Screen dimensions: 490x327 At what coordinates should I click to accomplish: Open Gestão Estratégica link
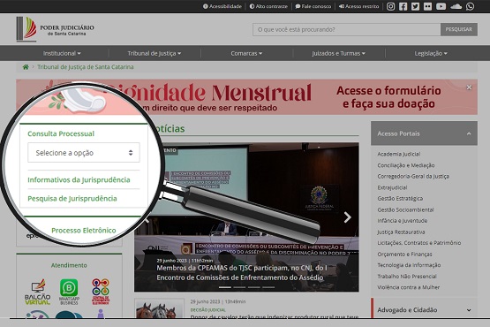click(400, 198)
